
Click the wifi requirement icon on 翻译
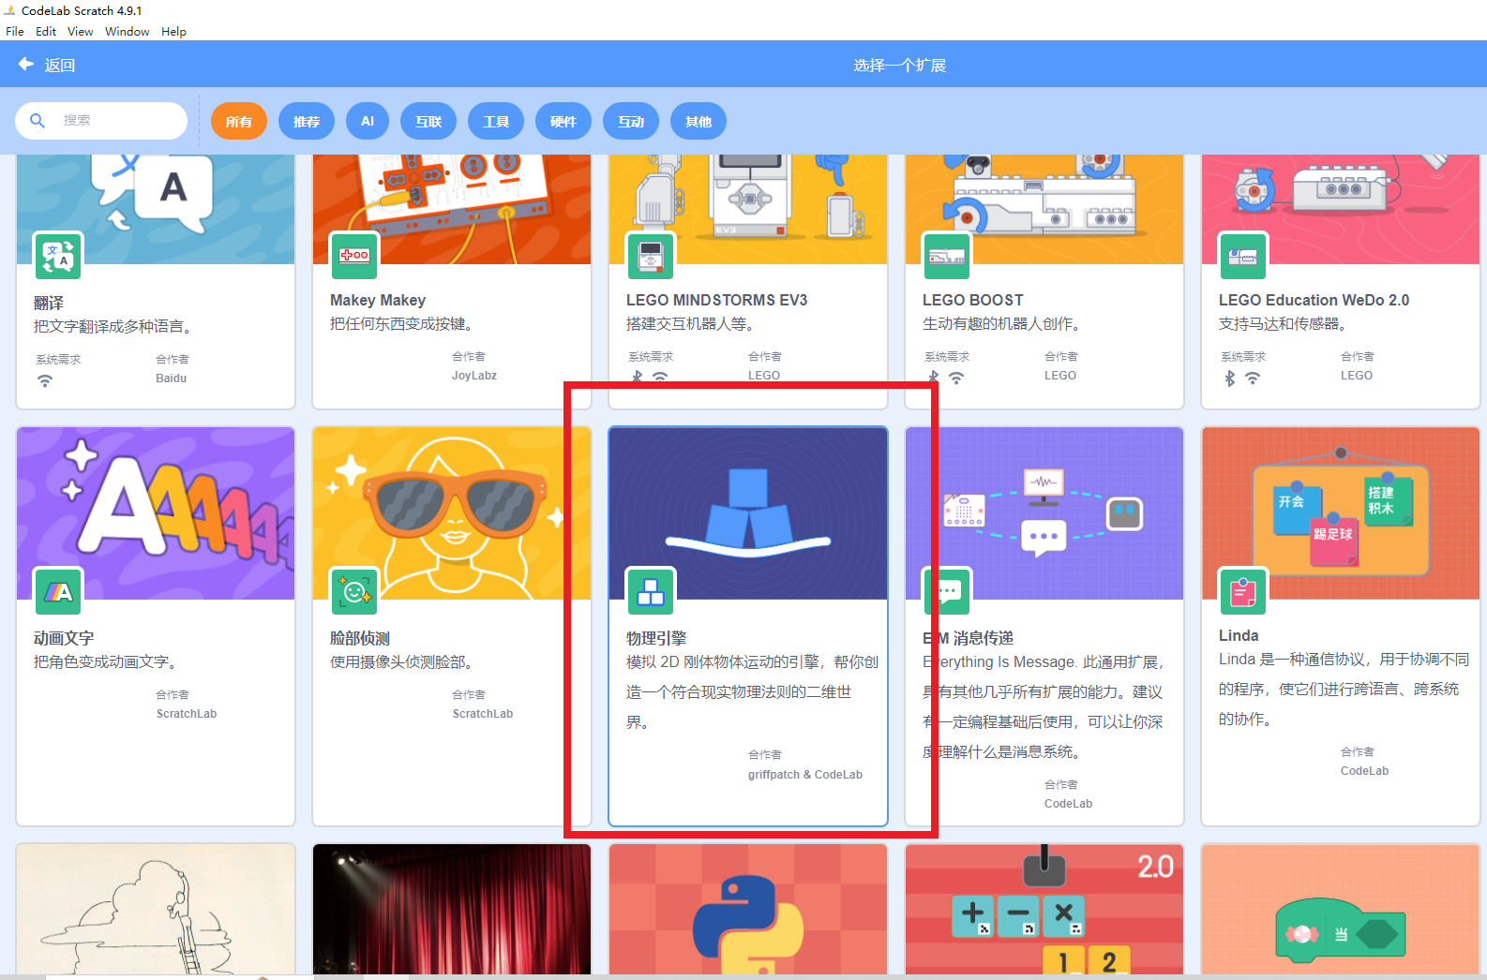[45, 381]
